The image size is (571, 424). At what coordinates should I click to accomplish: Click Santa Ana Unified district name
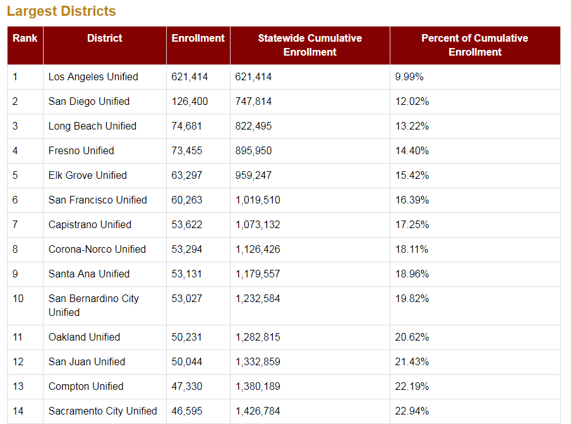coord(88,274)
